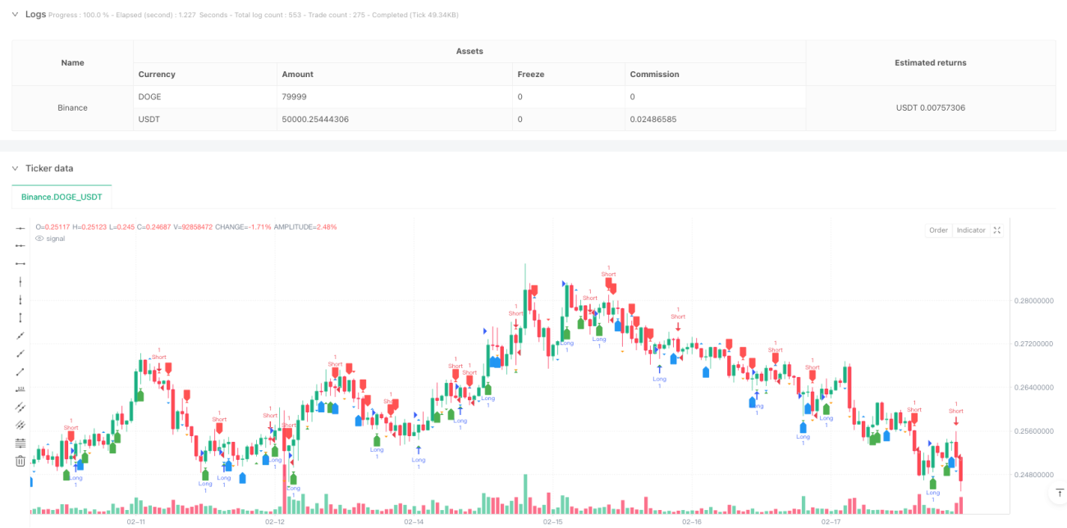Screen dimensions: 1067x528
Task: Click the 02-14 date on the time axis
Action: click(414, 521)
